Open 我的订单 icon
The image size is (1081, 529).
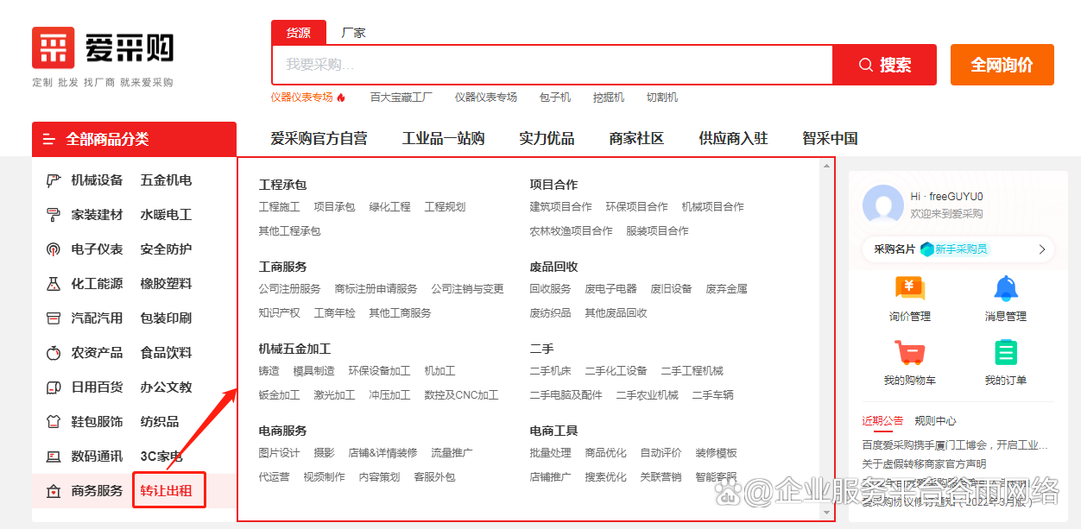coord(1005,353)
